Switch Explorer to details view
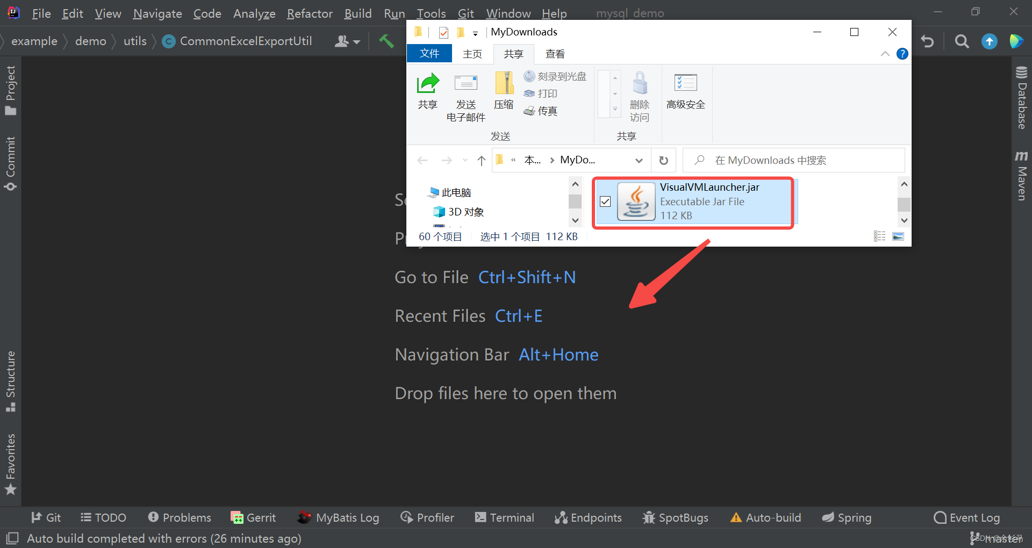 coord(879,236)
